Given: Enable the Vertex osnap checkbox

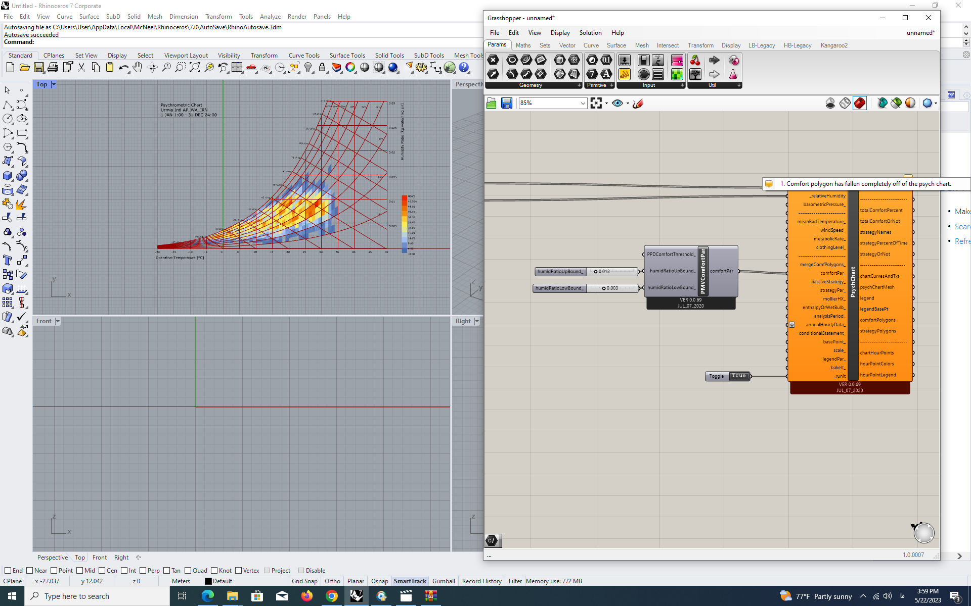Looking at the screenshot, I should click(239, 570).
